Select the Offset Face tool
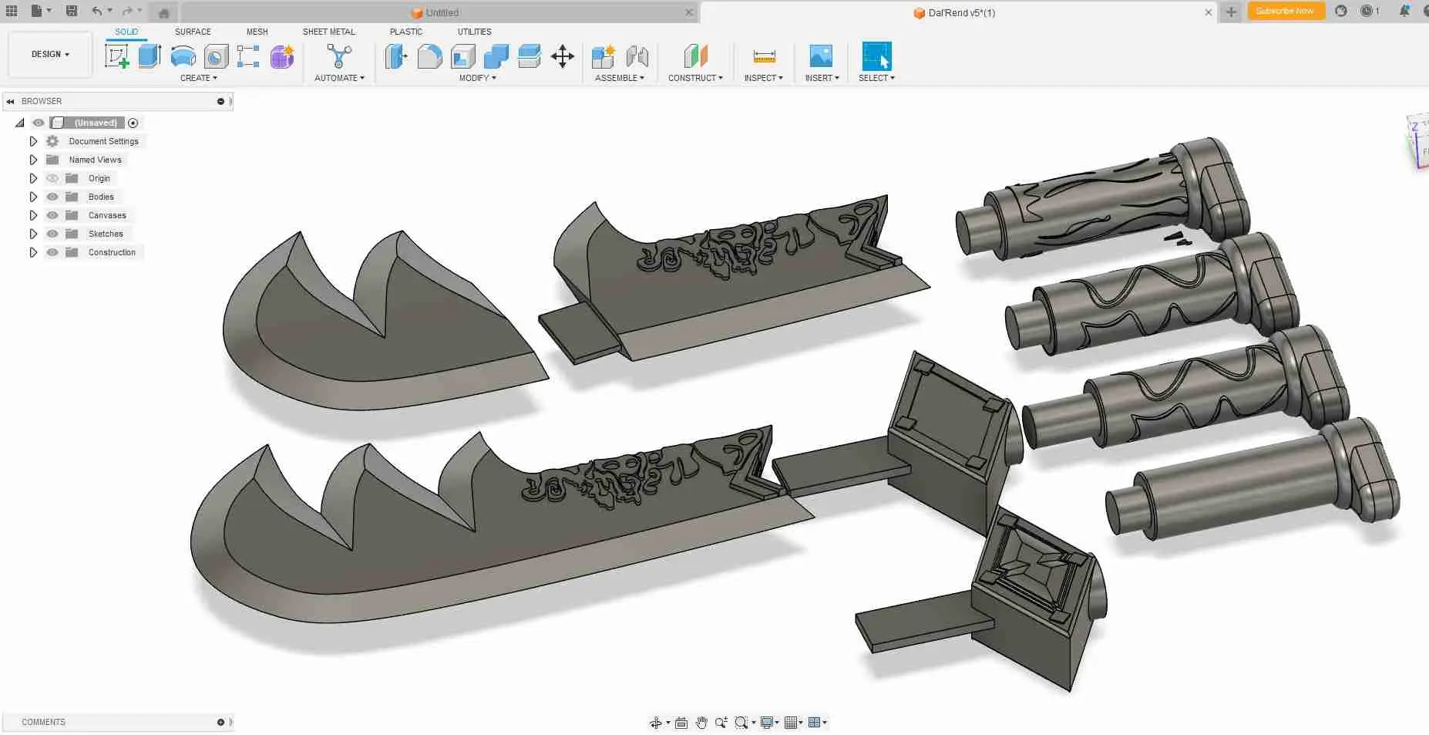Viewport: 1429px width, 735px height. (530, 56)
